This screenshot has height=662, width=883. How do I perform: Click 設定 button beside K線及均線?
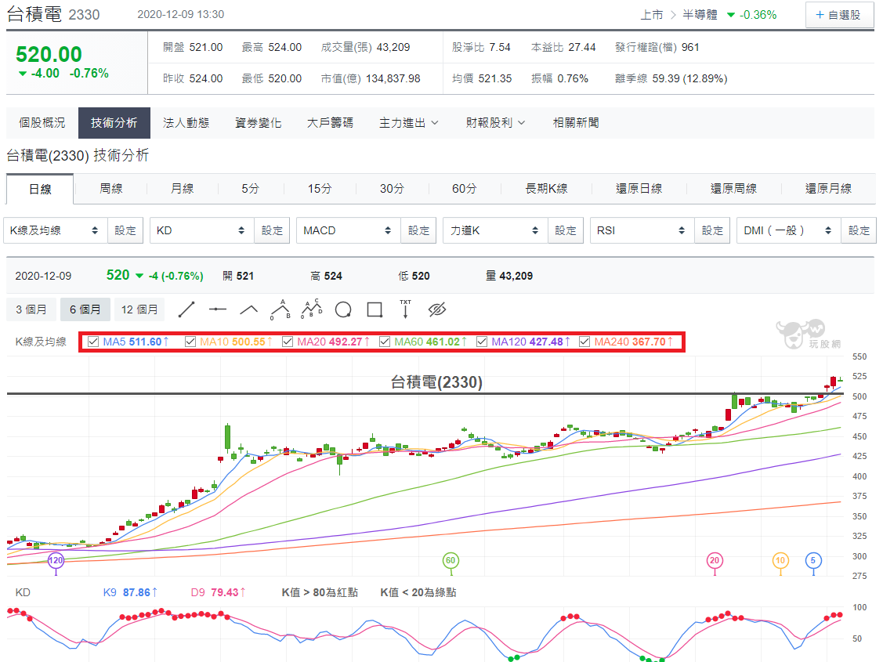[125, 230]
